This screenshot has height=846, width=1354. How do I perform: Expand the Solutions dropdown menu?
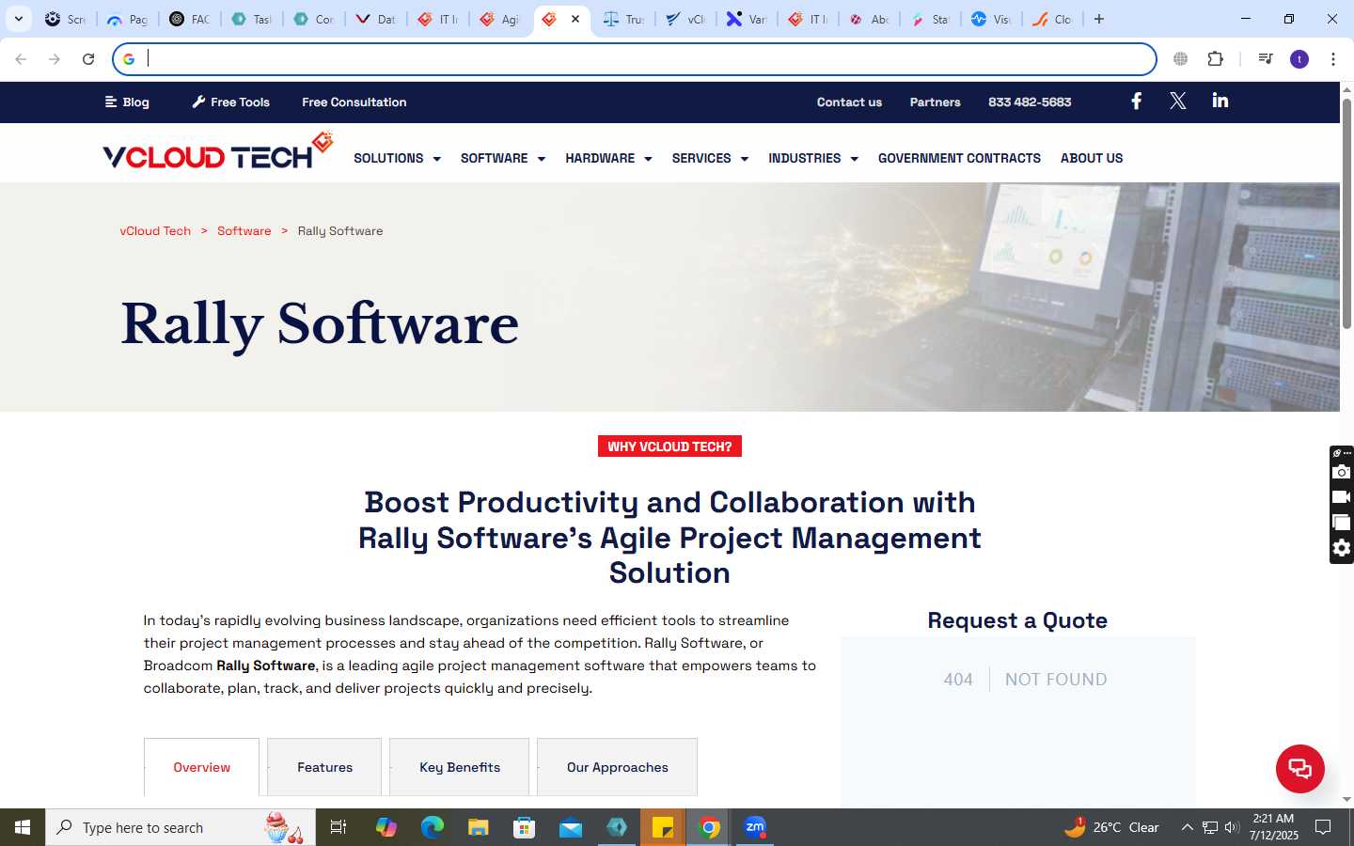[x=397, y=158]
